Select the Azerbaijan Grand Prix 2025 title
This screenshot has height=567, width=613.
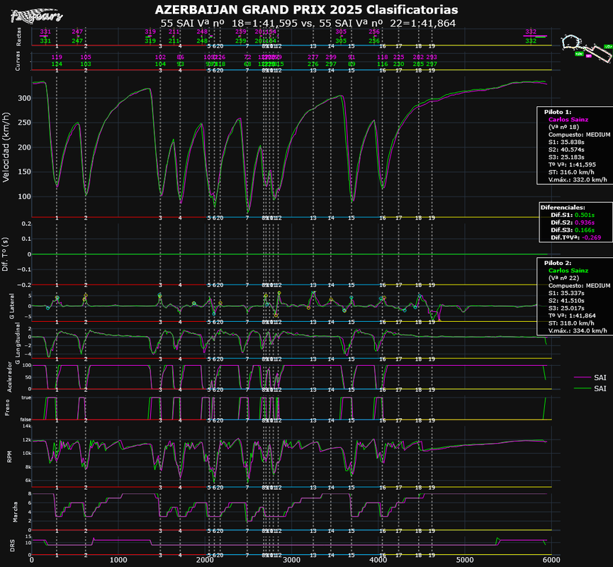[306, 9]
